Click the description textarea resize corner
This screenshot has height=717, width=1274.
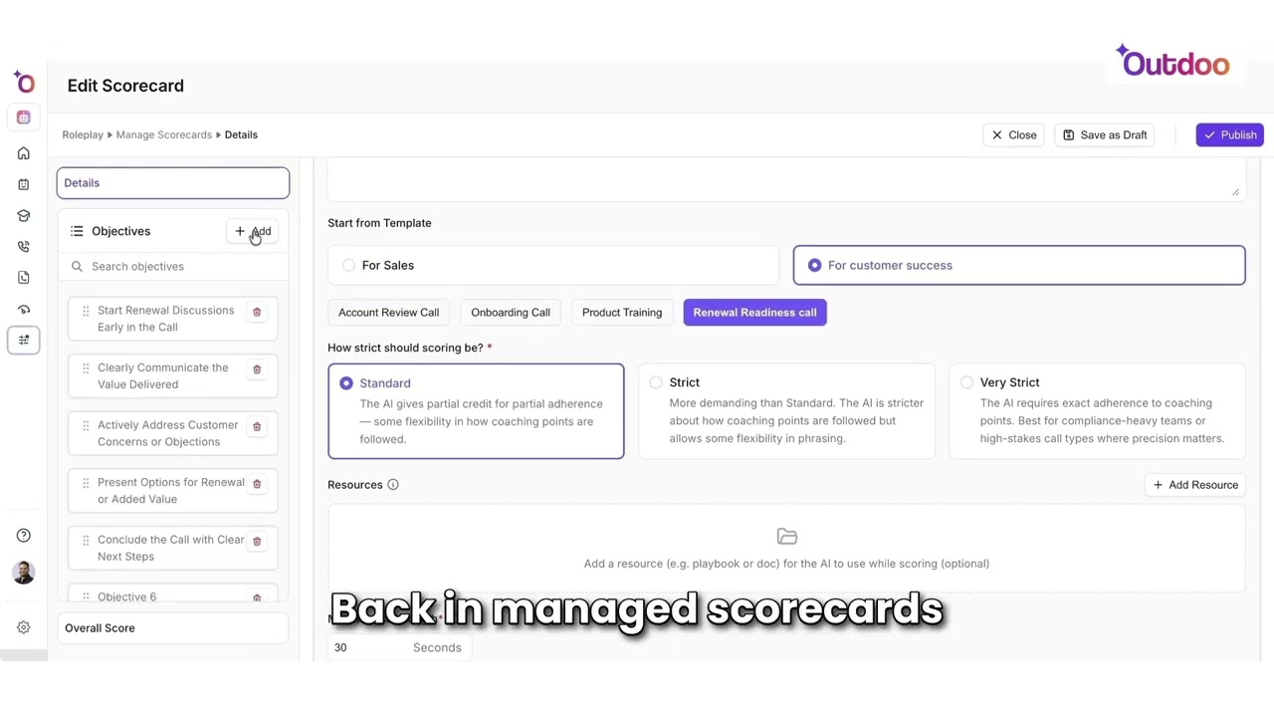[1235, 191]
